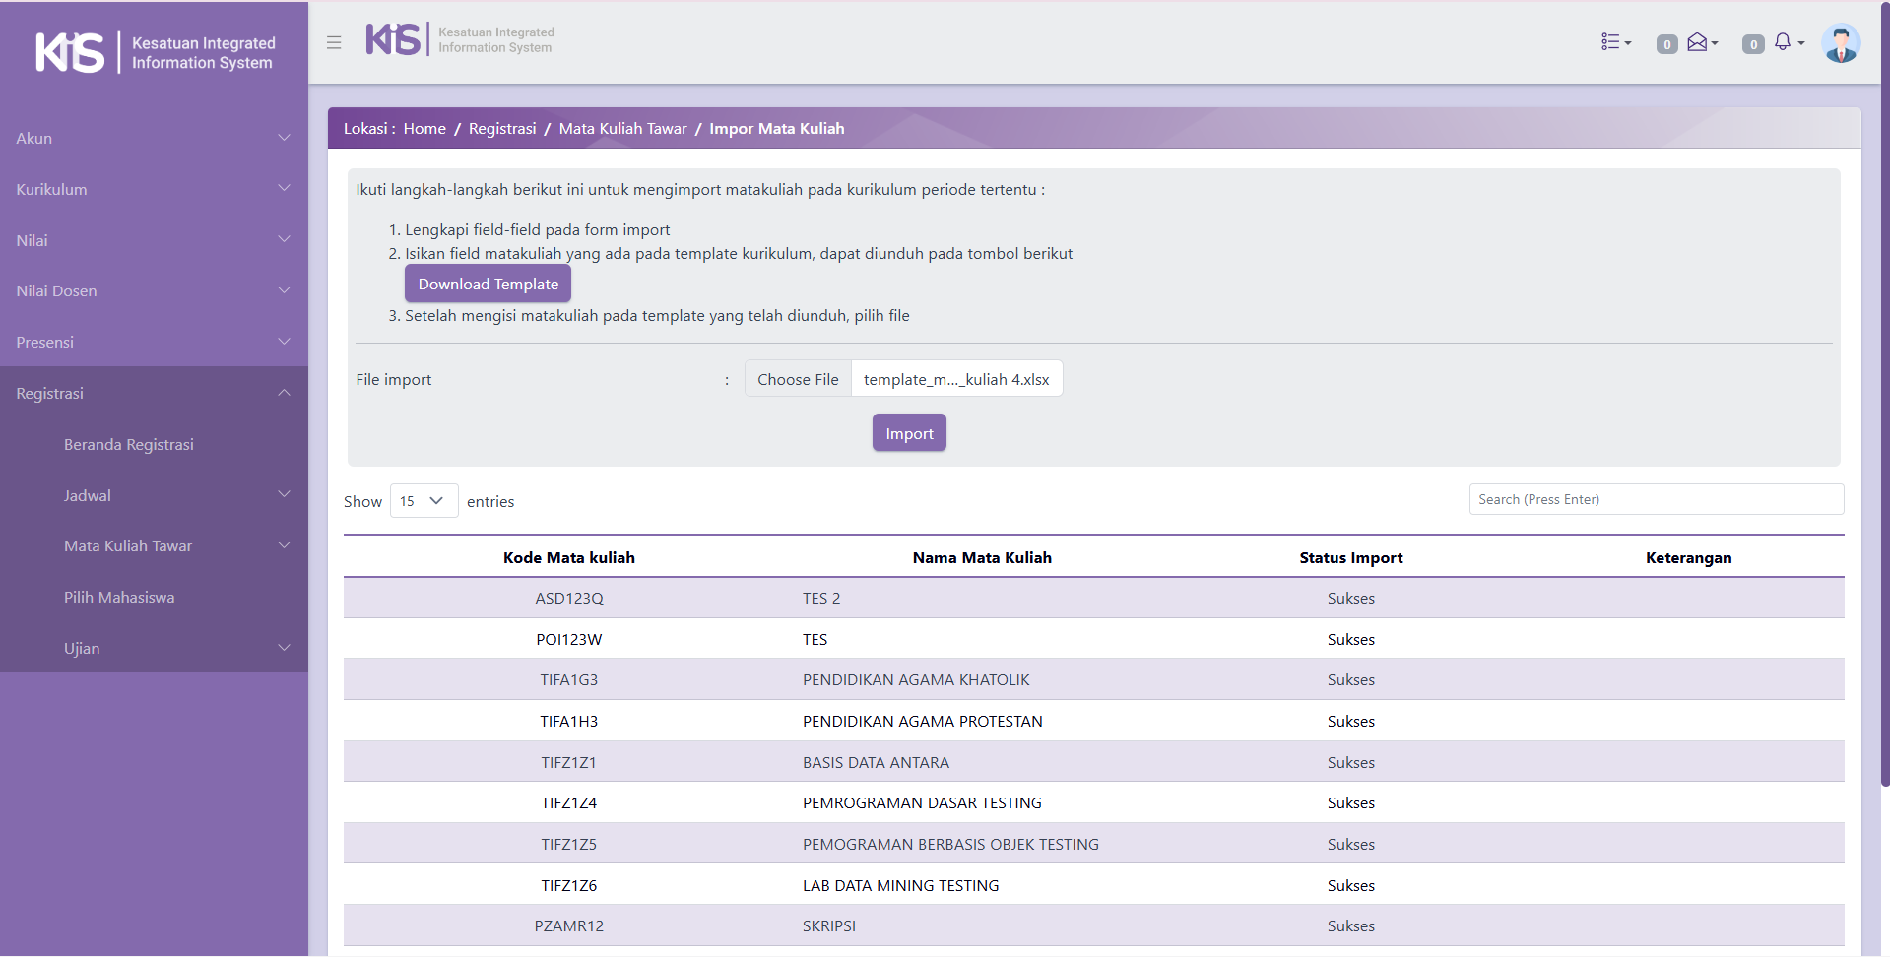Click the KIS logo in sidebar
This screenshot has width=1890, height=957.
click(70, 52)
